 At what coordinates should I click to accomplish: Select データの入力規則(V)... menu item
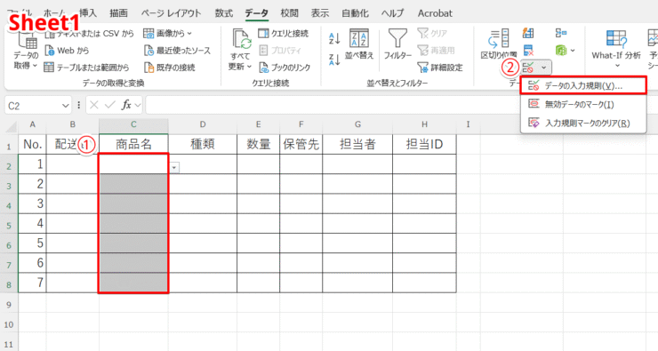click(x=583, y=85)
